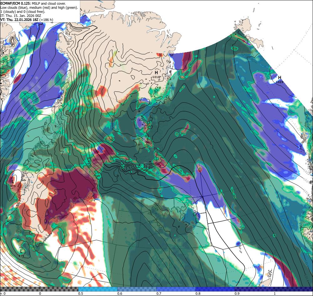Pick the 0.8–0.9 legend swatch
The width and height of the screenshot is (313, 296).
point(215,289)
